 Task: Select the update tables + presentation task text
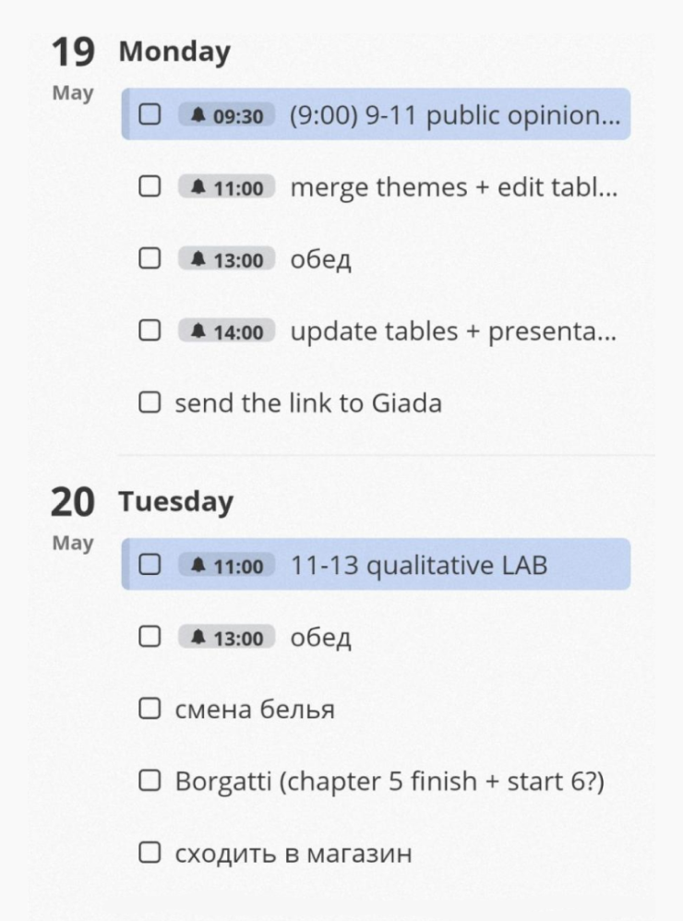click(452, 332)
